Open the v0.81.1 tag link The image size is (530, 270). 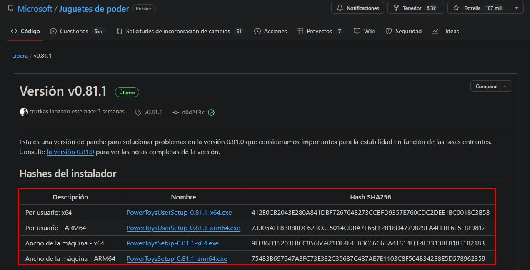point(149,112)
